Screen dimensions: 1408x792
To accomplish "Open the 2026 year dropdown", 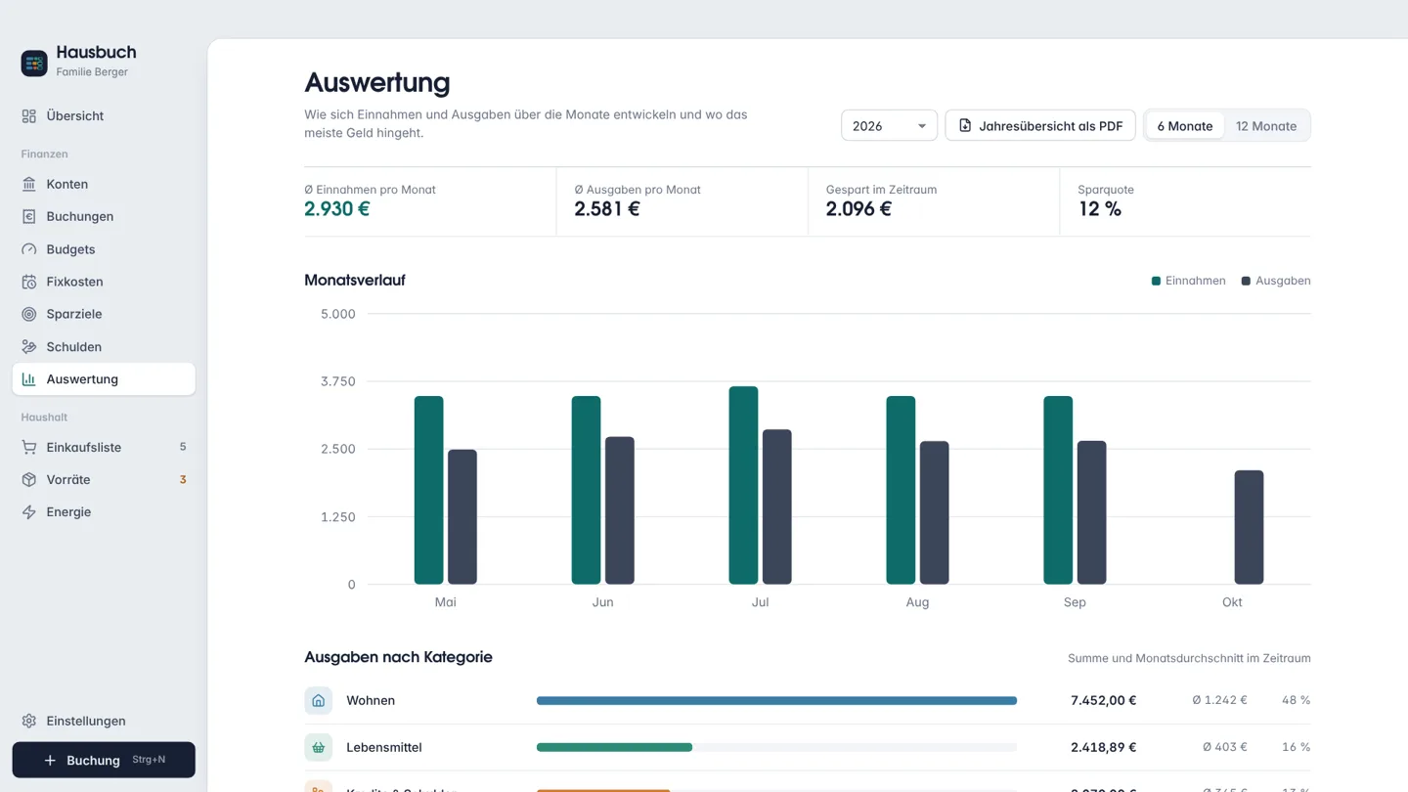I will [x=889, y=125].
